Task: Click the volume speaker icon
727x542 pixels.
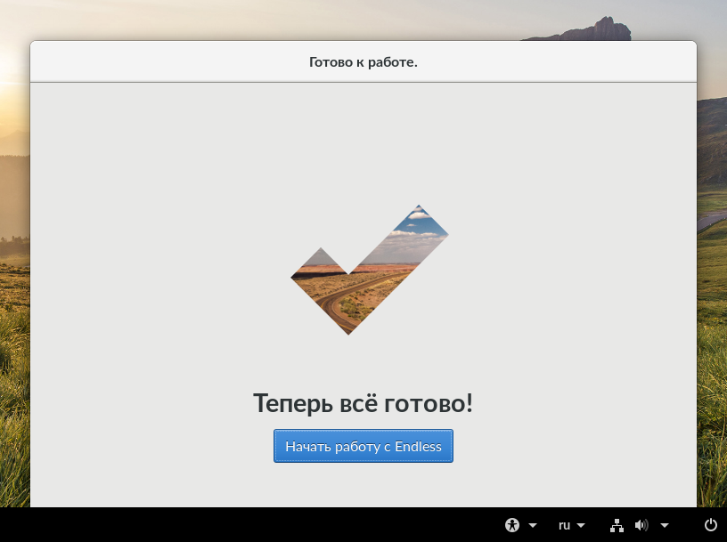Action: (x=641, y=525)
